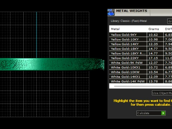Sort by the Grams column header
172x129 pixels.
point(155,29)
